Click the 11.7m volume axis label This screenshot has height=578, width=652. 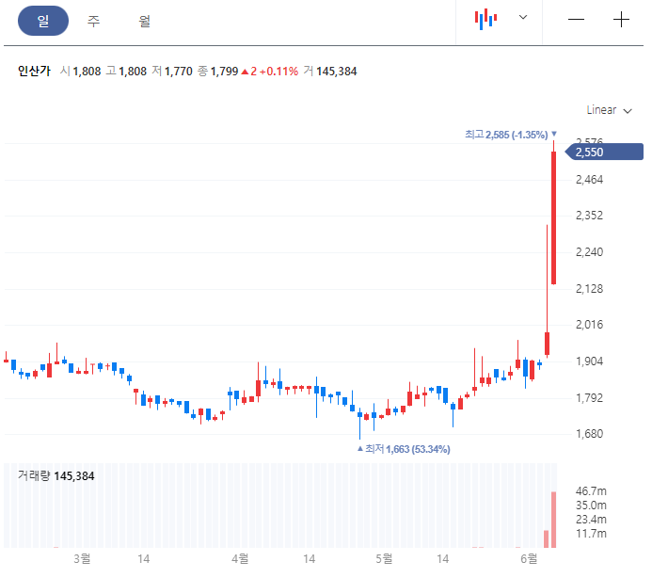tap(591, 534)
